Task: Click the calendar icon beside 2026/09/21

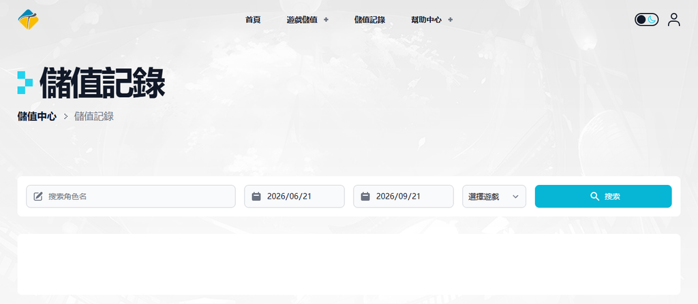Action: click(x=365, y=197)
